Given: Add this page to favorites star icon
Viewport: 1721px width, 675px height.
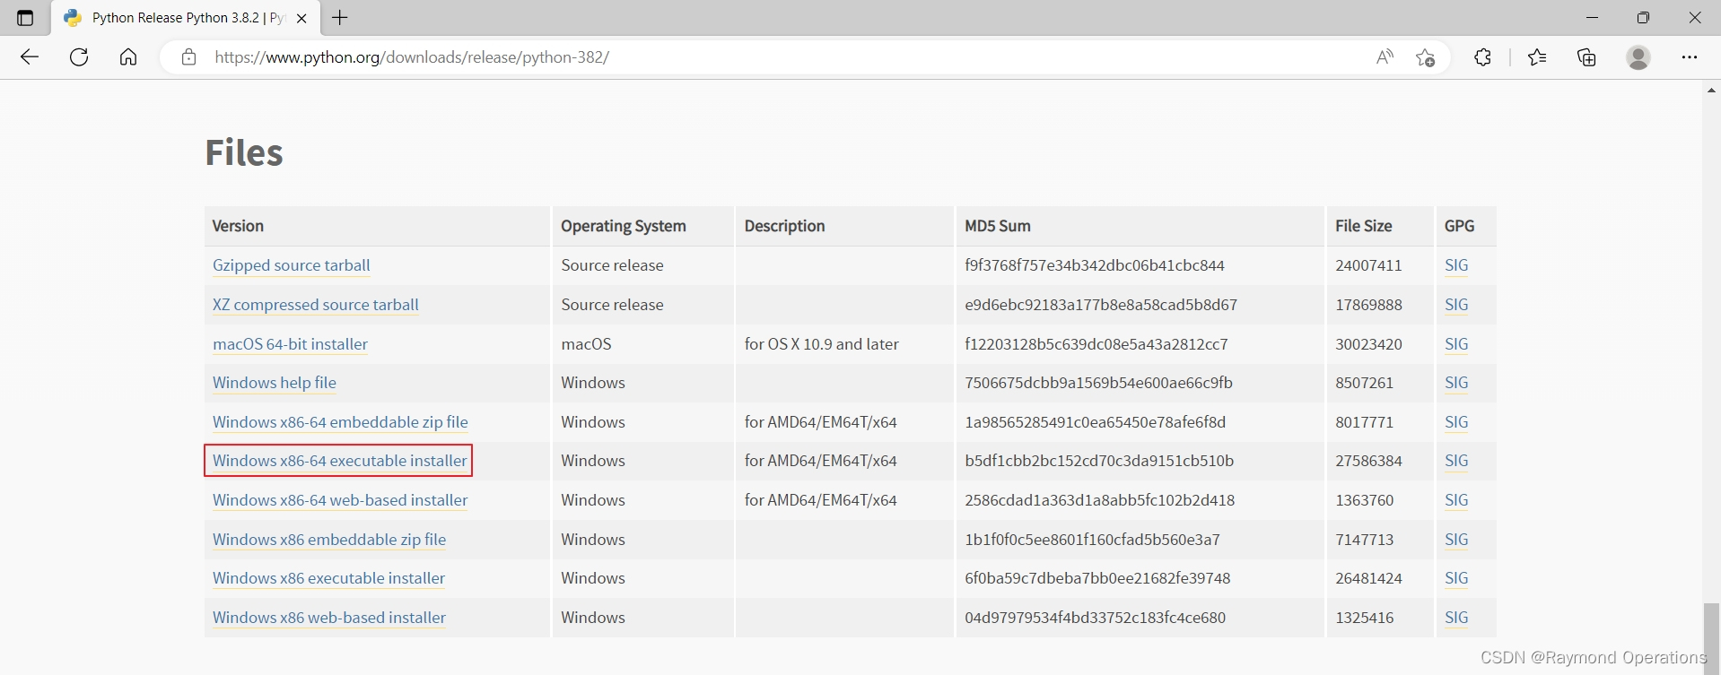Looking at the screenshot, I should (x=1425, y=57).
